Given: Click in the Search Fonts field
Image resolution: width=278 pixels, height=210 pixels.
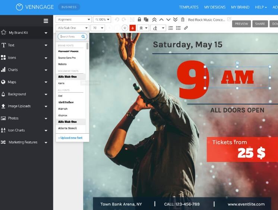Looking at the screenshot, I should pyautogui.click(x=72, y=36).
